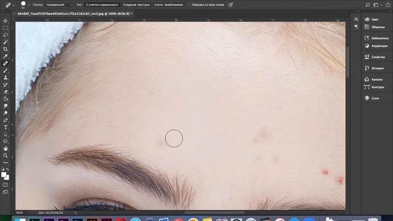Click the share icon in the top-right corner
393x221 pixels.
point(387,5)
